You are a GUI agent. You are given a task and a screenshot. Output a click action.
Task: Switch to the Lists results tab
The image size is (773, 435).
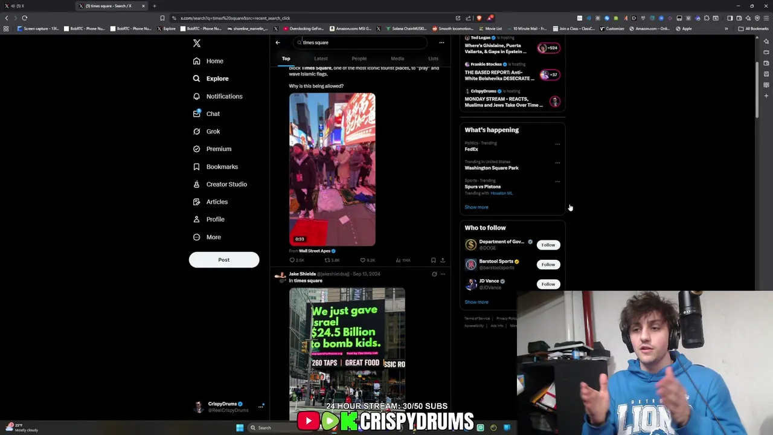pos(433,59)
